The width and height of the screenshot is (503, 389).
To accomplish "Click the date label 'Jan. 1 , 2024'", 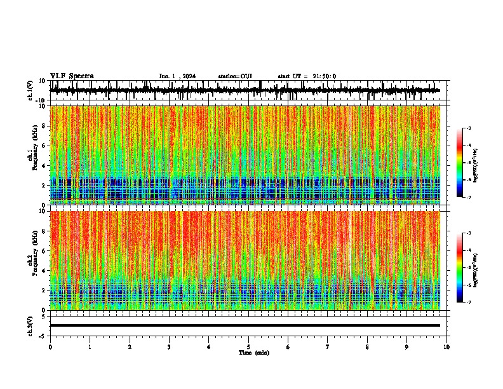I will point(177,76).
